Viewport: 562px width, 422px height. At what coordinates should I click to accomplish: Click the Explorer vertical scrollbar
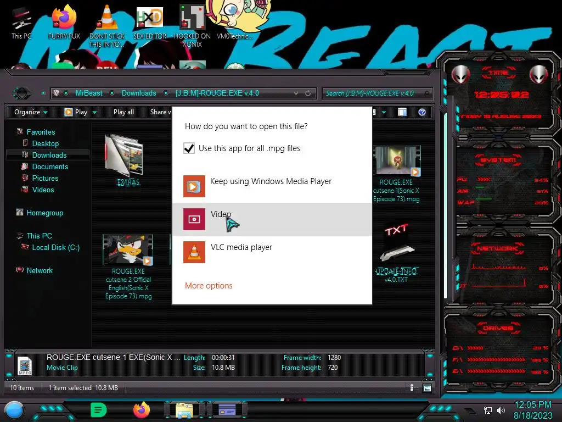pyautogui.click(x=446, y=207)
